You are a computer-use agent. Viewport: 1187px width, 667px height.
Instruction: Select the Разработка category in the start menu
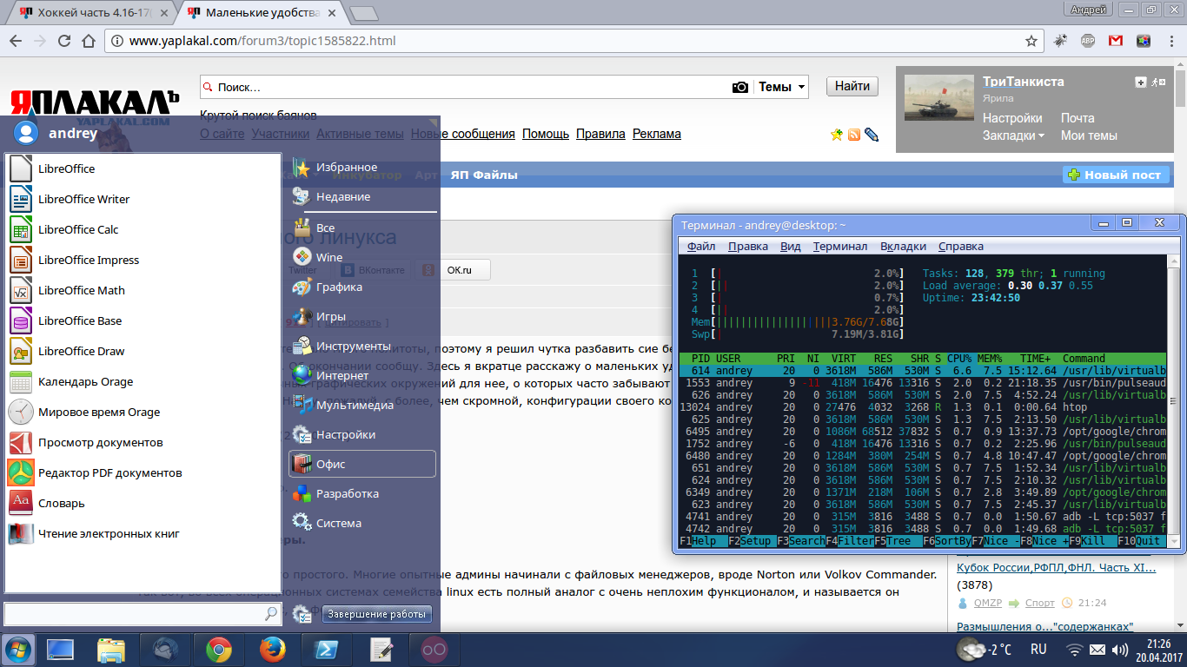pyautogui.click(x=362, y=493)
